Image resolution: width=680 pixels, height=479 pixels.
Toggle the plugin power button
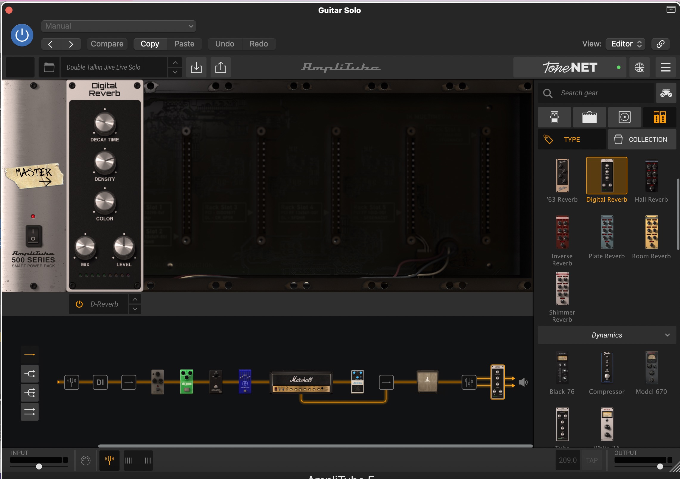pyautogui.click(x=22, y=35)
